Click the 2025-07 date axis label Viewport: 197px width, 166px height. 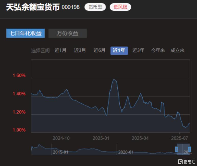click(x=180, y=138)
